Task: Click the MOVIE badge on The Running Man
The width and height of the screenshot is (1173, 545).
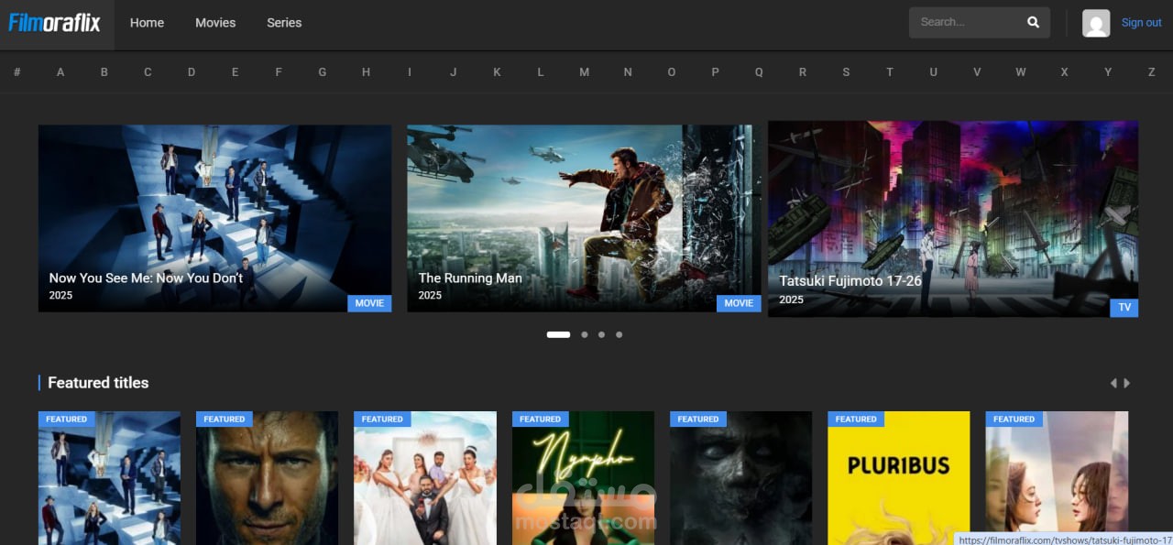Action: [739, 303]
